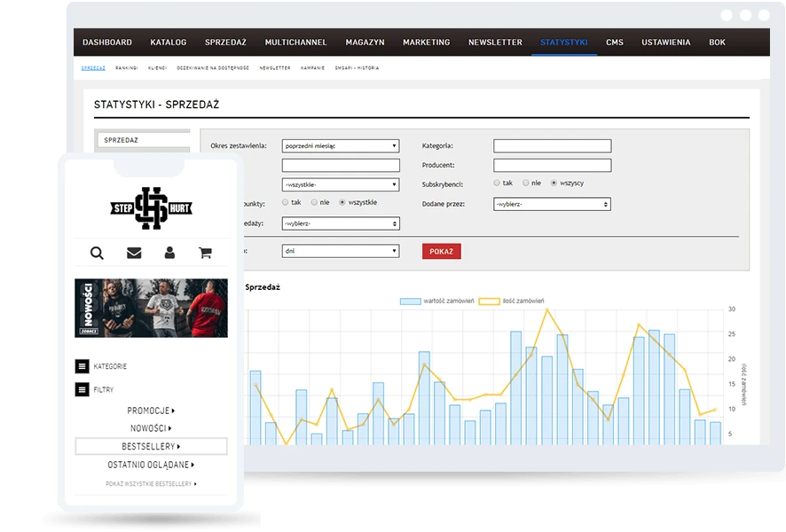Tap the search magnifier icon in mobile shop
Image resolution: width=786 pixels, height=532 pixels.
tap(97, 253)
